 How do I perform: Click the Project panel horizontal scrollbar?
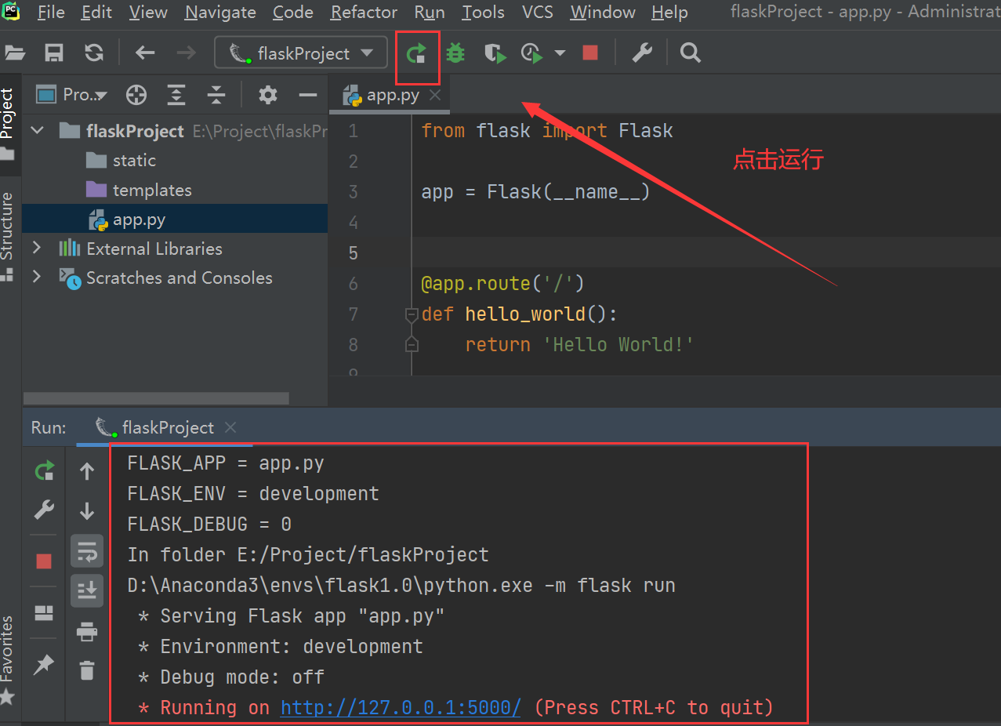point(156,398)
